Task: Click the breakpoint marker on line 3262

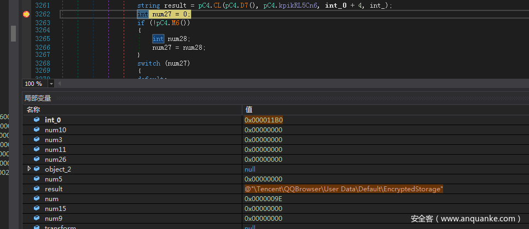Action: click(26, 14)
